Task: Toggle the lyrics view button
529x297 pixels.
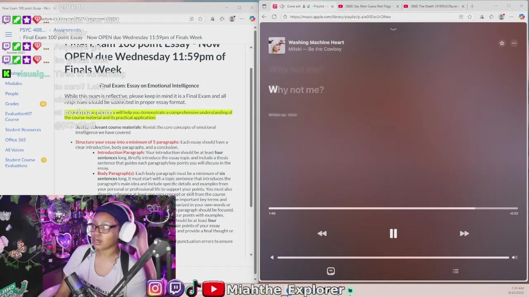Action: point(331,271)
